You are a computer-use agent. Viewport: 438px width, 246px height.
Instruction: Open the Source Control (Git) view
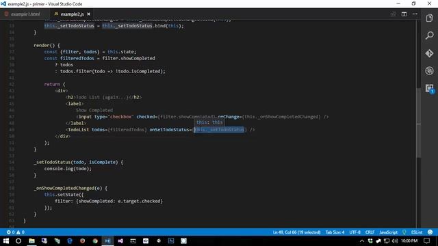pos(429,53)
